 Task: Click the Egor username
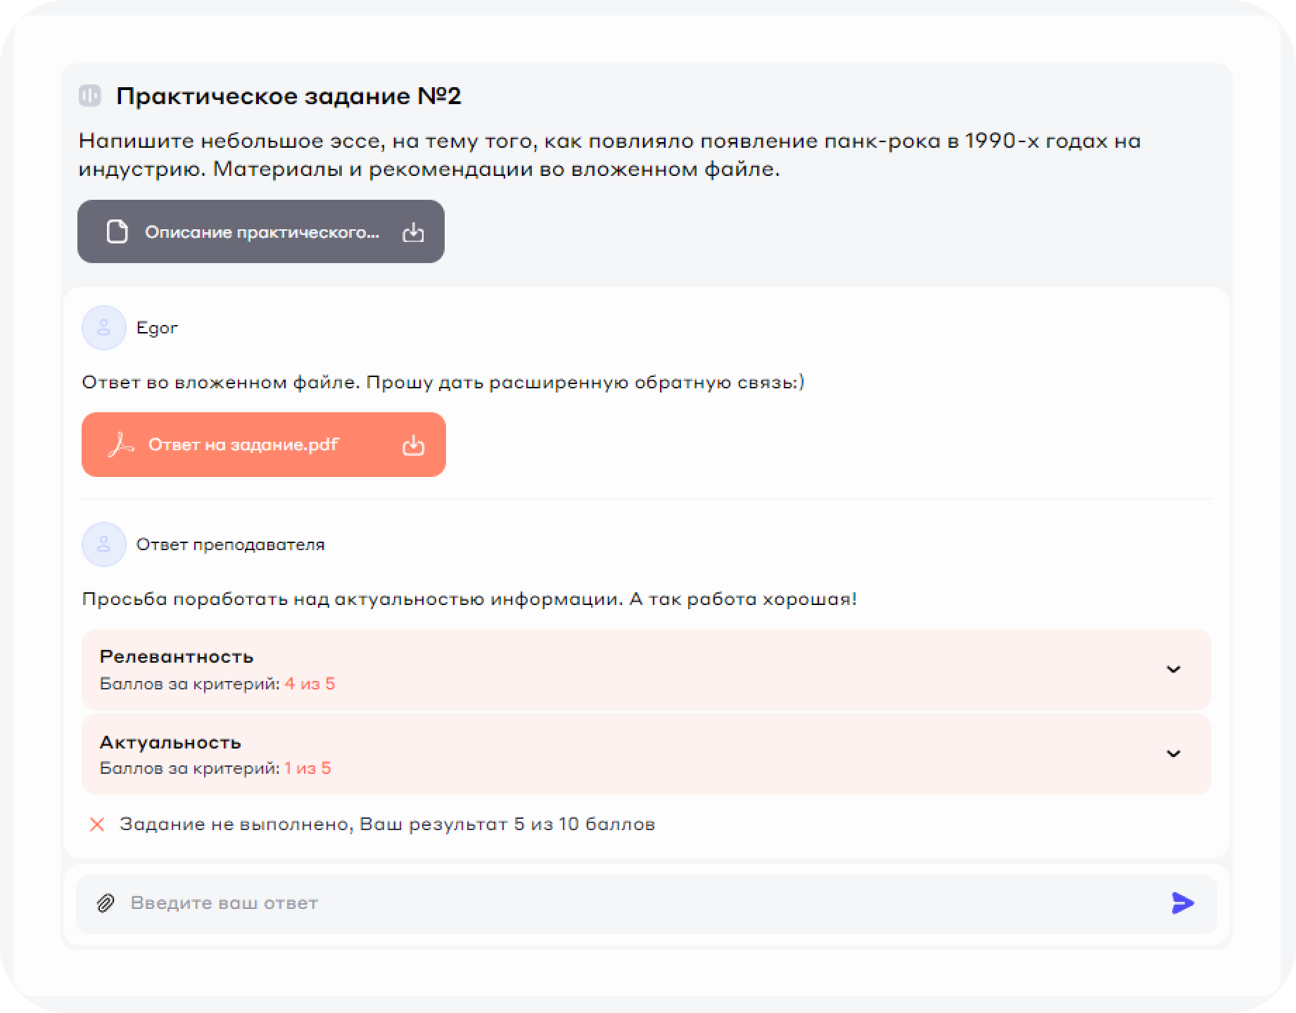click(157, 328)
